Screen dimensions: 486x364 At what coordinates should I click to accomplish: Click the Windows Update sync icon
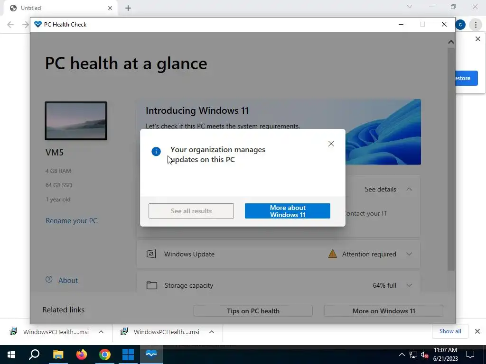(151, 254)
